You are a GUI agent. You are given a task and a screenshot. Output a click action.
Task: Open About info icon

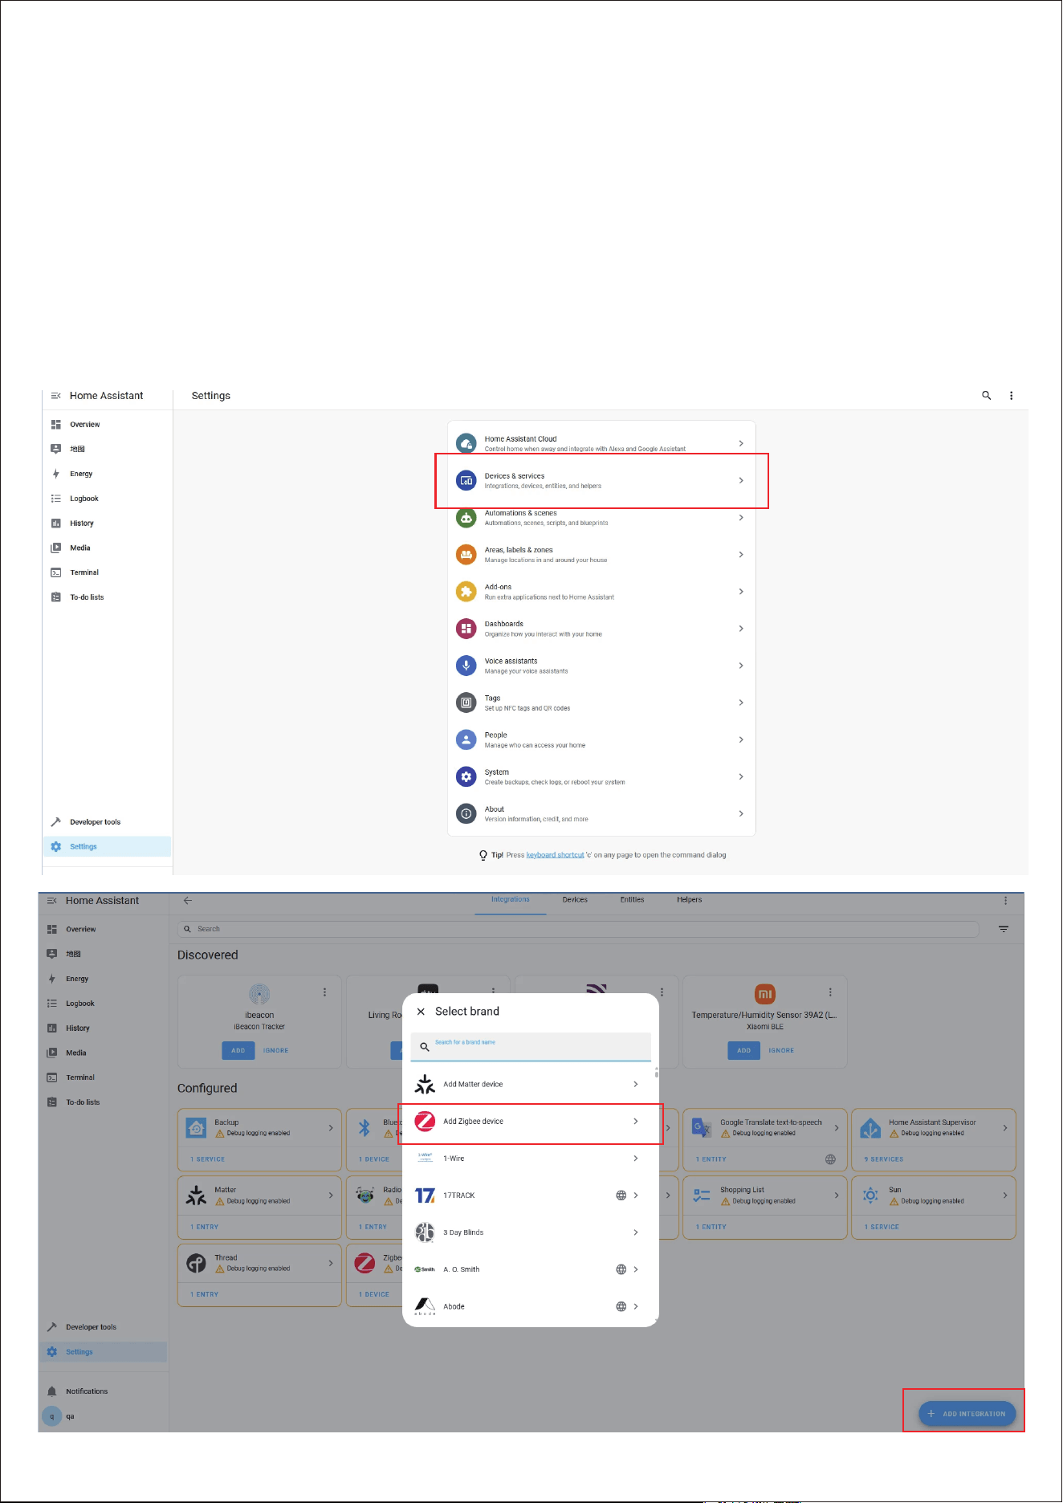tap(466, 813)
